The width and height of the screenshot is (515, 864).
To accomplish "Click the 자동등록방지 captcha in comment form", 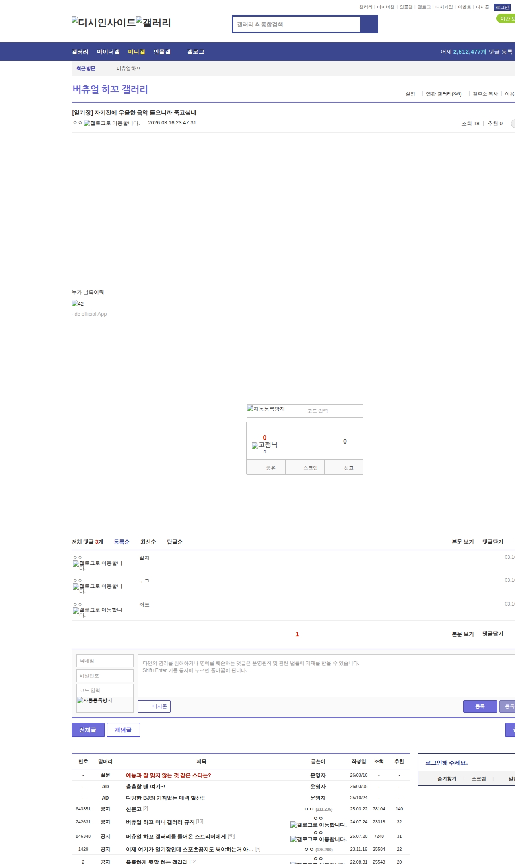I will click(x=95, y=701).
